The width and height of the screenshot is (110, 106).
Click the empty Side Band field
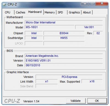tap(46, 86)
